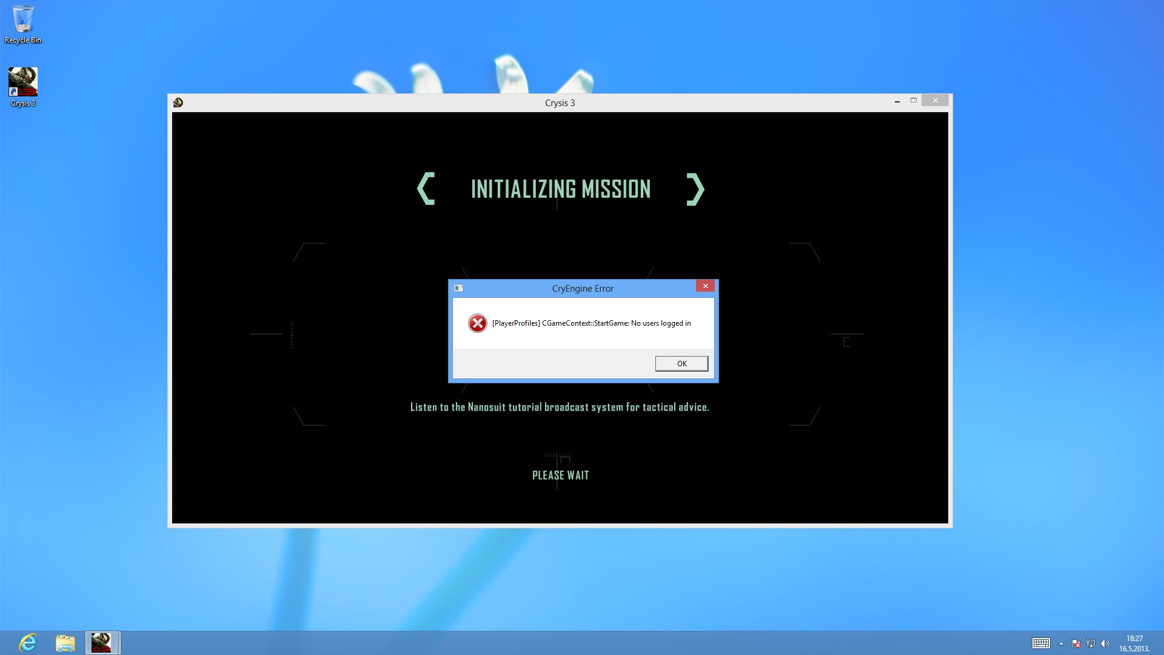
Task: Click the CryEngine Error title bar
Action: (582, 289)
